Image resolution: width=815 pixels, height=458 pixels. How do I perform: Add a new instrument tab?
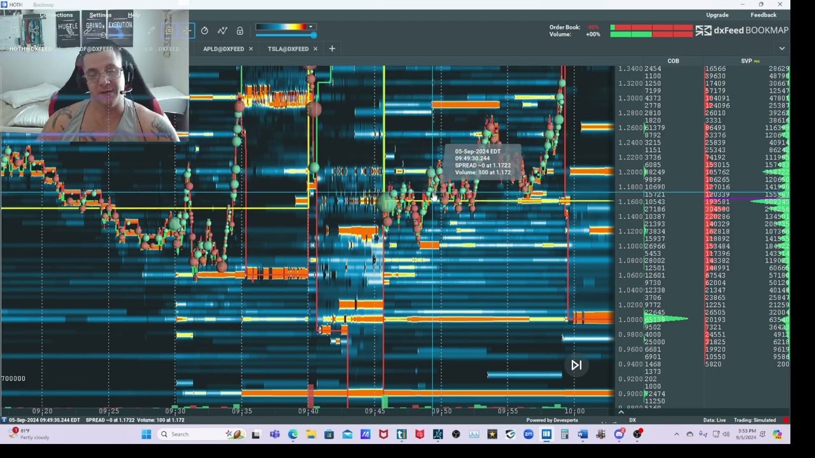pyautogui.click(x=332, y=49)
